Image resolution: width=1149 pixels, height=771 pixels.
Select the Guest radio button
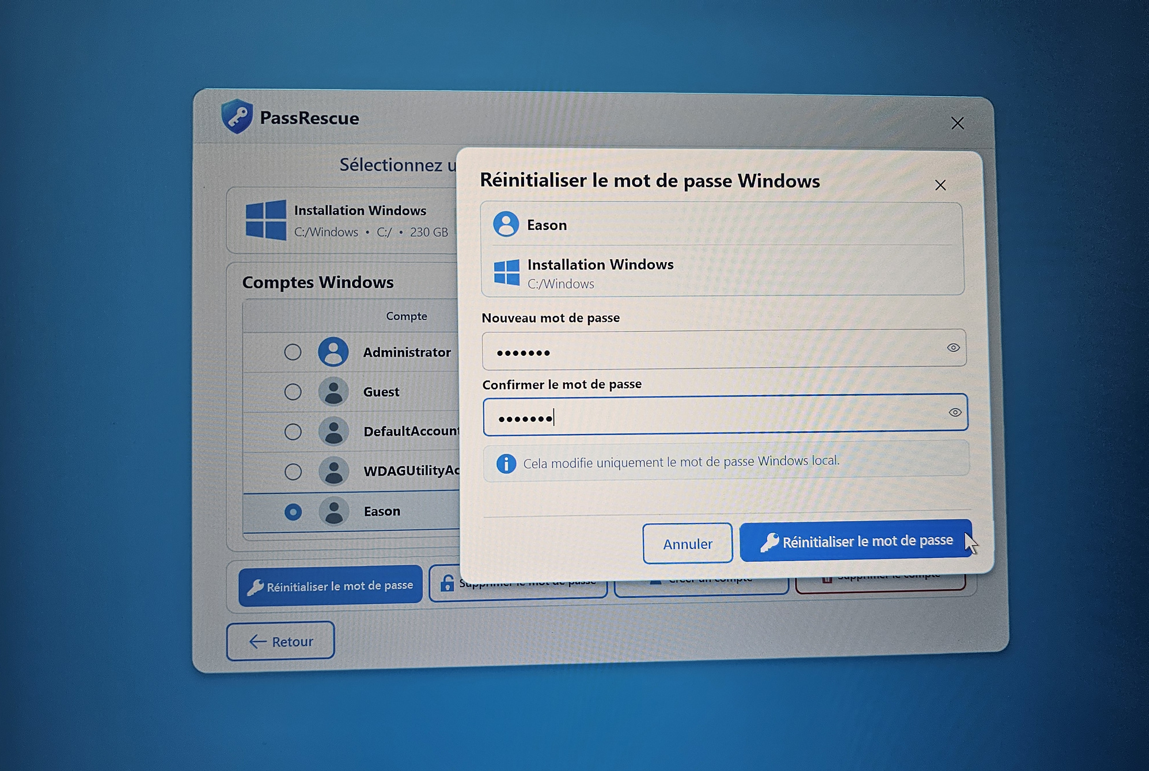click(x=293, y=392)
